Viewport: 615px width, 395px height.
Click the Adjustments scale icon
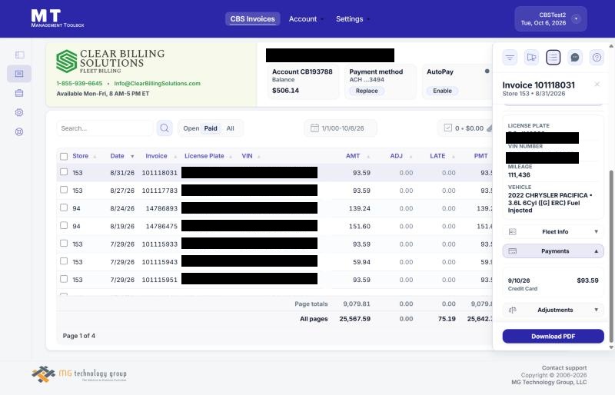point(512,310)
